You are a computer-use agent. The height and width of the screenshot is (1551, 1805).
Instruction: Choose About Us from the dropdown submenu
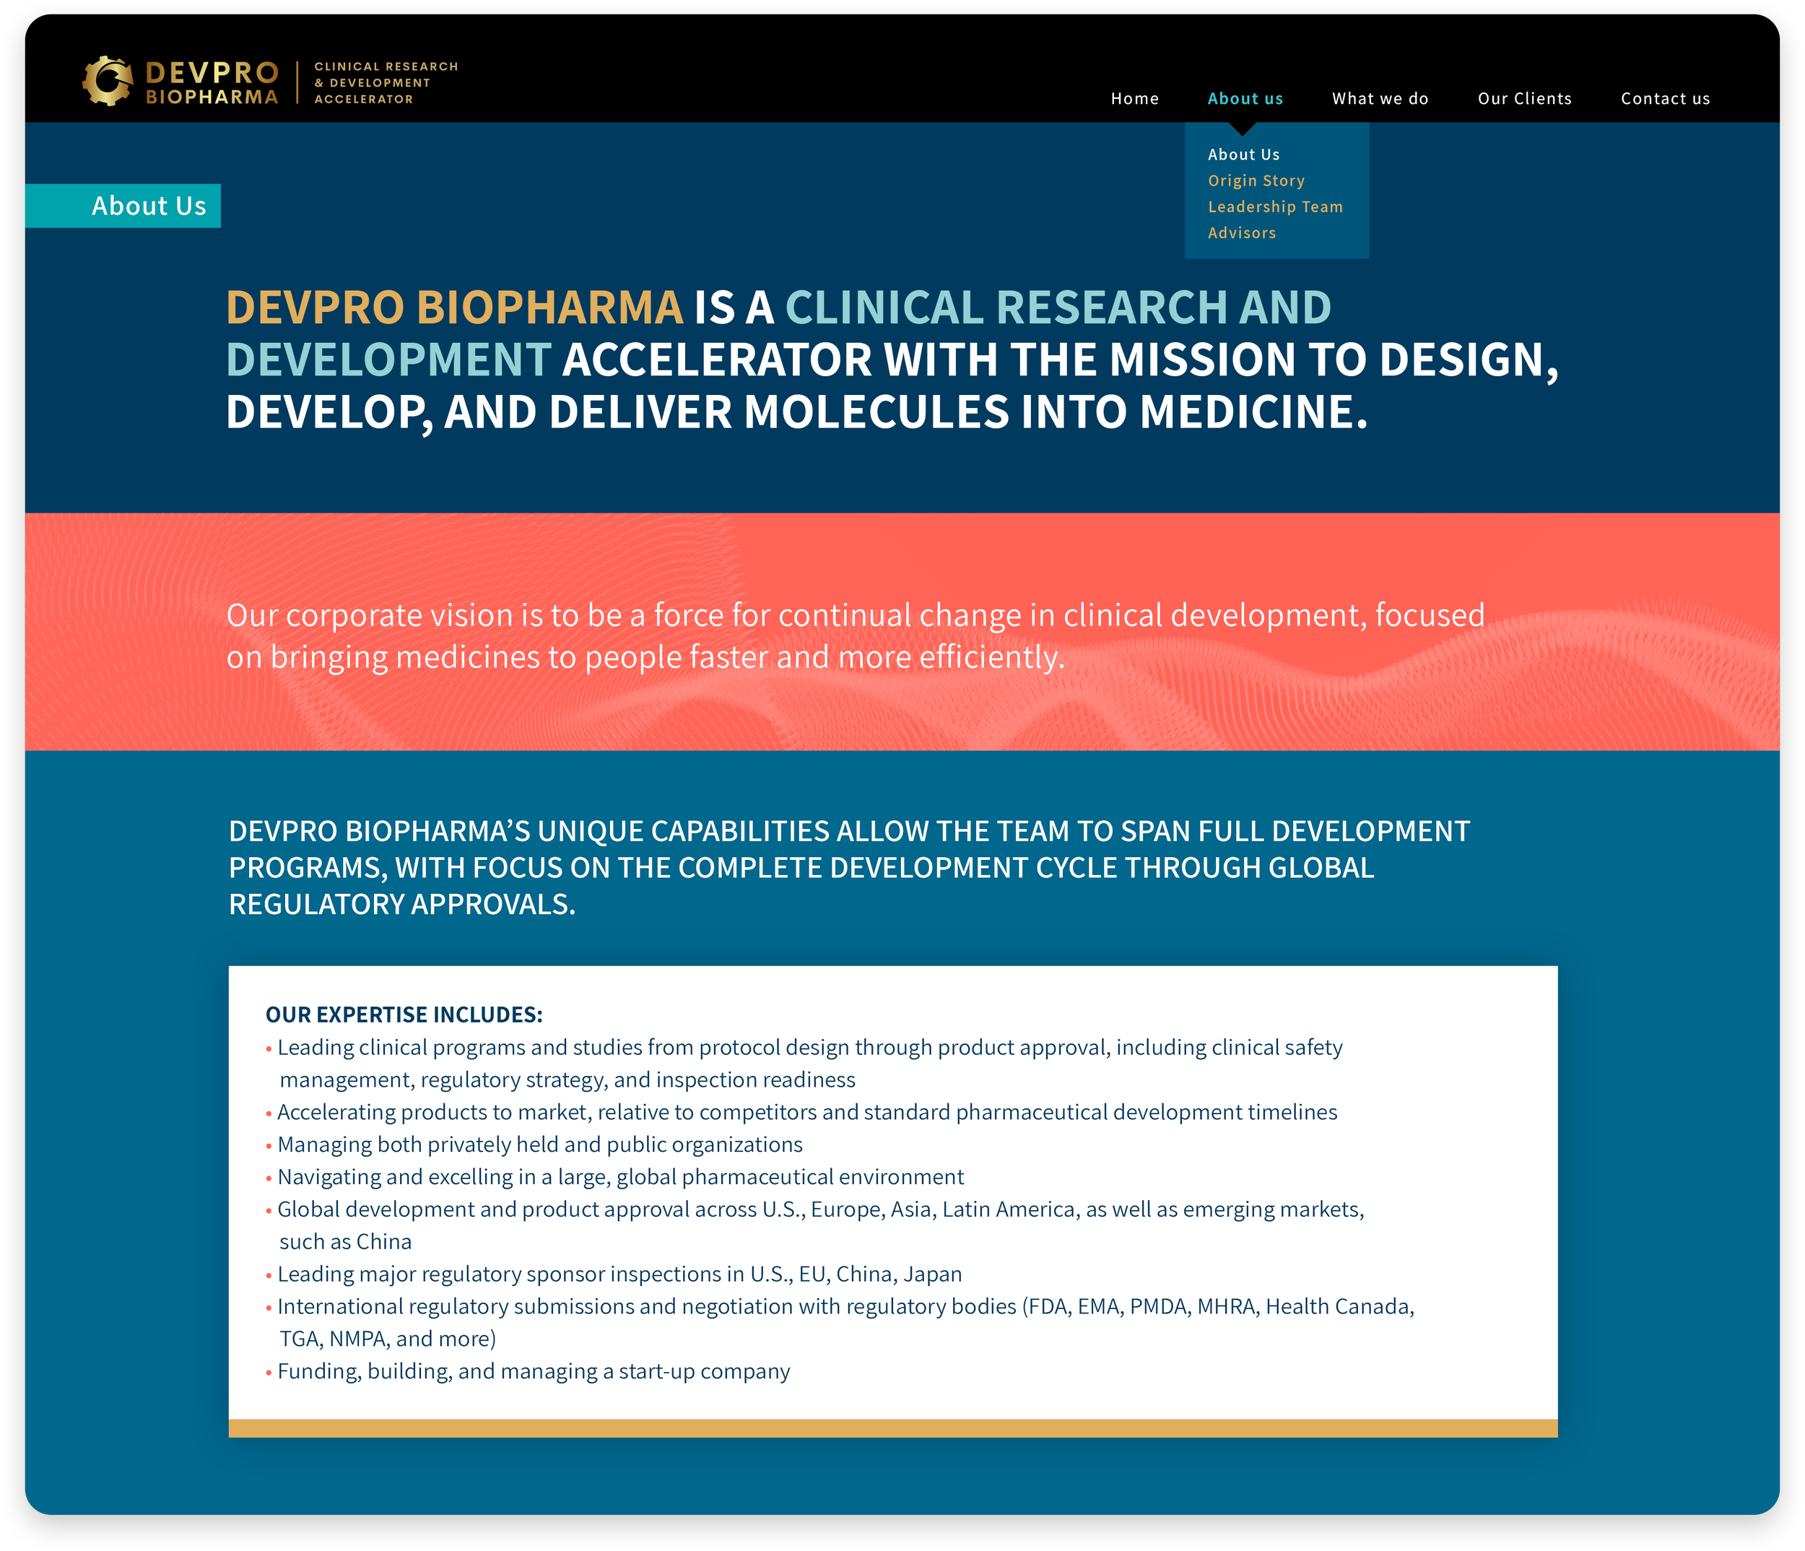click(1243, 155)
